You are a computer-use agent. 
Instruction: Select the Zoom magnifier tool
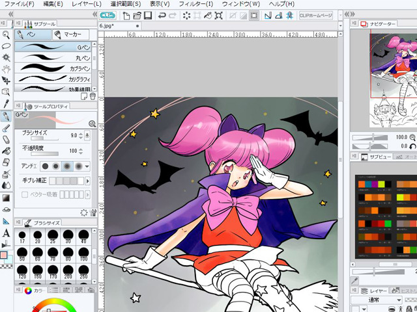point(6,34)
